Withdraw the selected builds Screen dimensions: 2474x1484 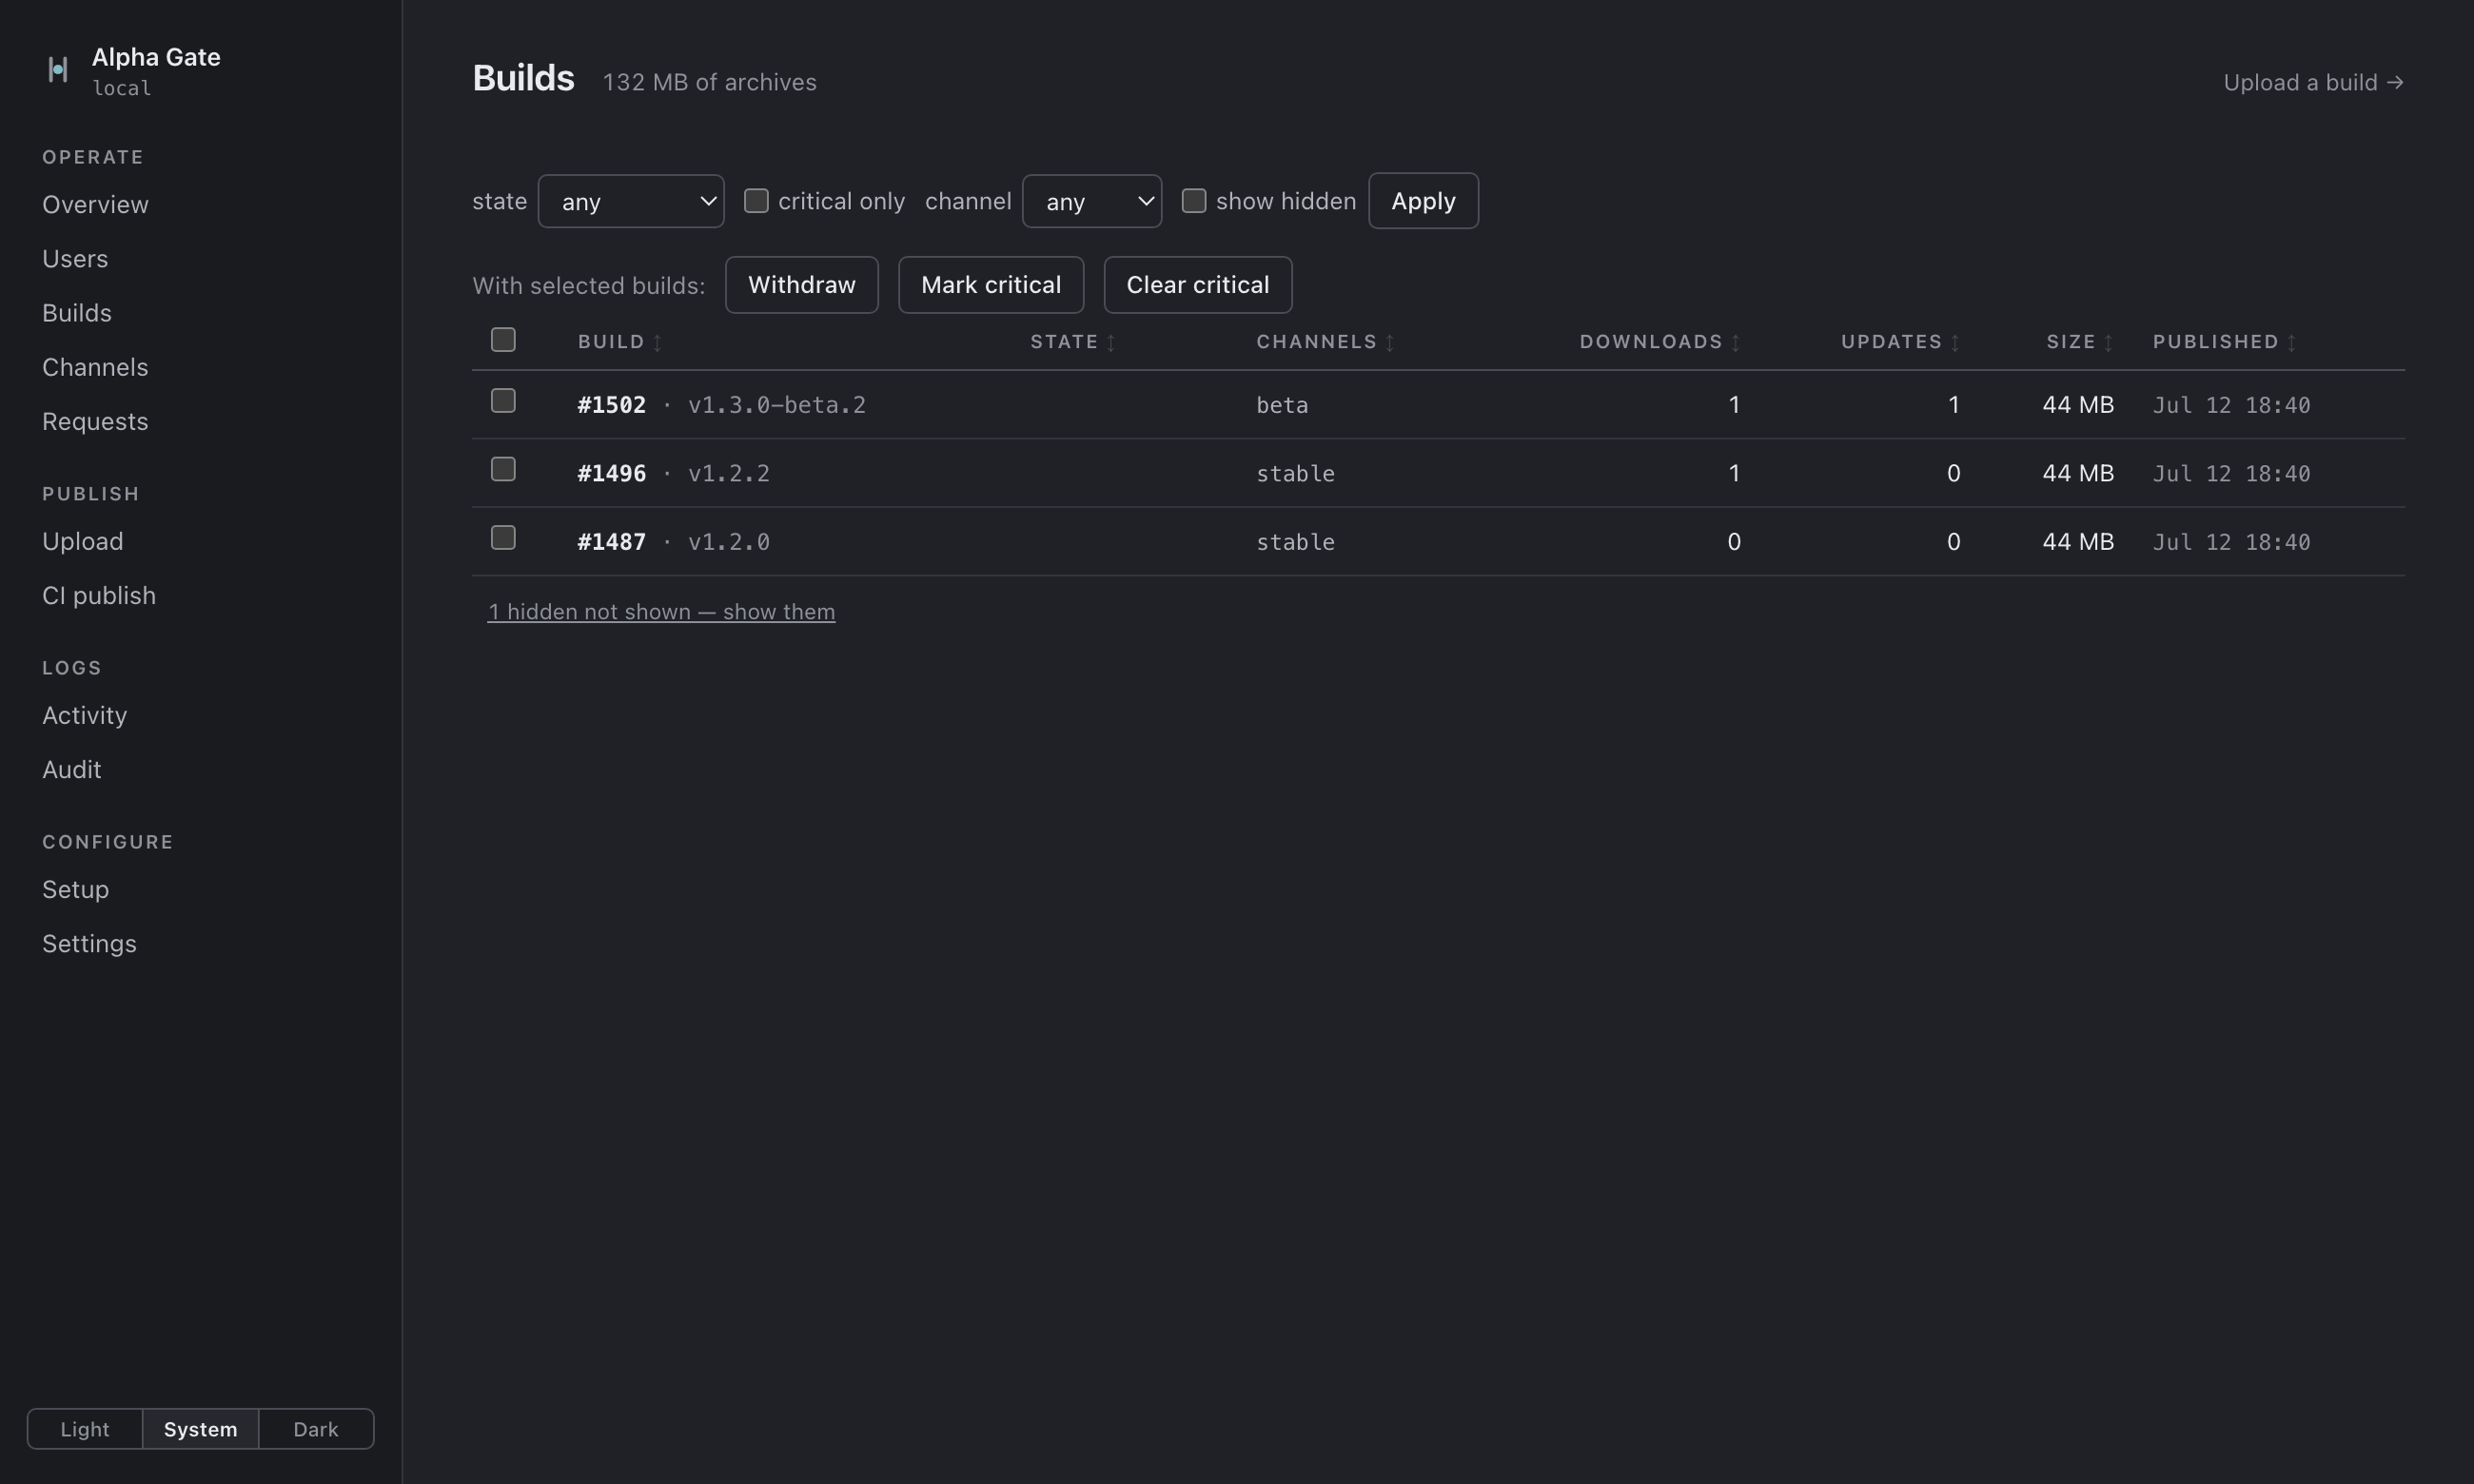(802, 285)
